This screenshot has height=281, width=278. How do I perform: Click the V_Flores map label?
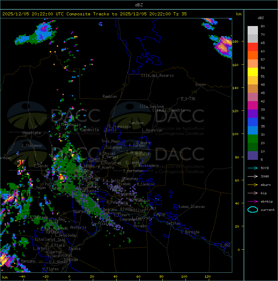[x=50, y=269]
